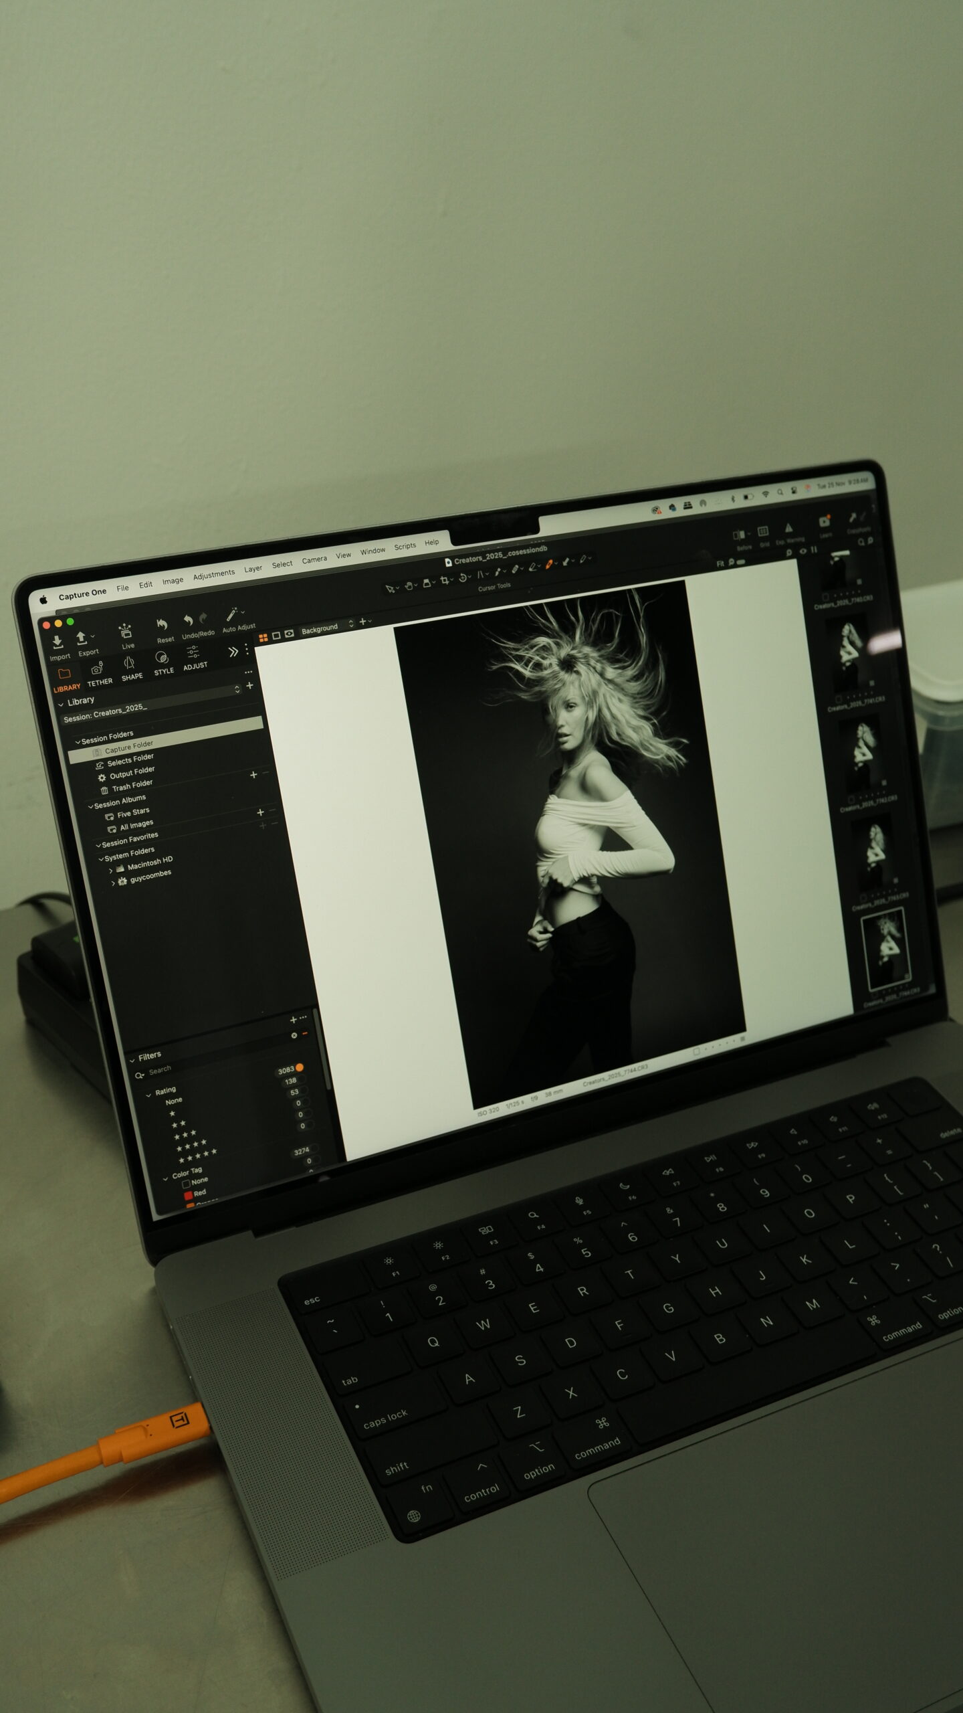Expand the Macintosh HD folder
This screenshot has height=1713, width=963.
coord(111,871)
